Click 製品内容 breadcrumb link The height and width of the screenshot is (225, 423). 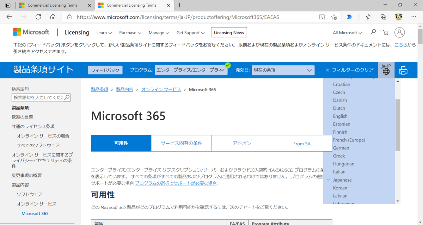(x=125, y=90)
